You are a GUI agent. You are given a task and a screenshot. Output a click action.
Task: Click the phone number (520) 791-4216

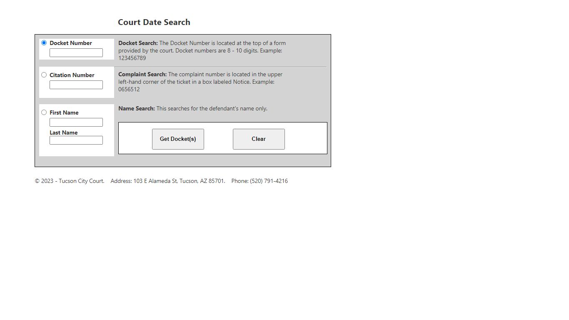pyautogui.click(x=269, y=181)
